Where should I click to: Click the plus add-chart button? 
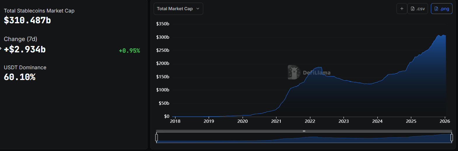402,9
